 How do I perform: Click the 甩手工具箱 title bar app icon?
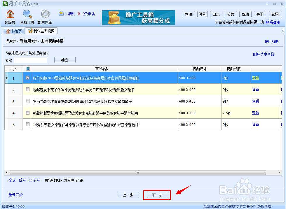click(5, 4)
